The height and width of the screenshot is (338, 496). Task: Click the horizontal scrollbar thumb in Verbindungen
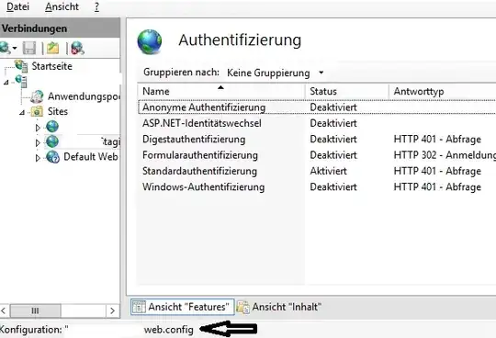[x=36, y=310]
